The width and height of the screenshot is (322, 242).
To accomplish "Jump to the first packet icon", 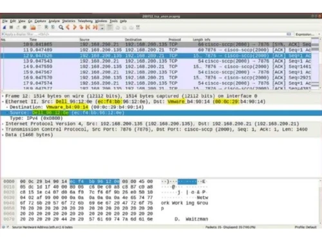I will click(x=88, y=27).
